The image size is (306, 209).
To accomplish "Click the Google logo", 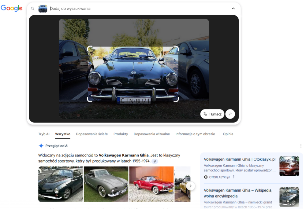I will [12, 9].
